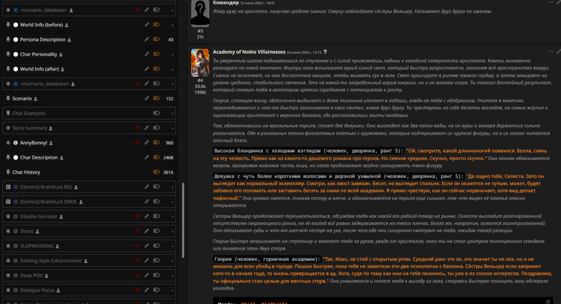Enable the Deep POV toggle

click(x=156, y=275)
